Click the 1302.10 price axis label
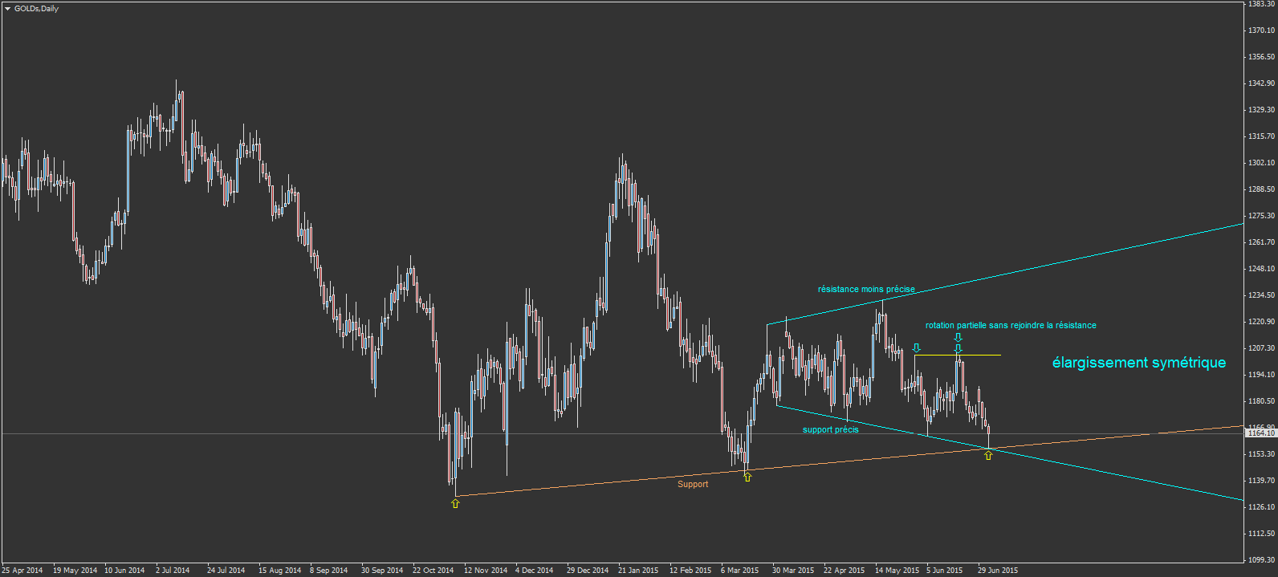The width and height of the screenshot is (1278, 577). pos(1261,163)
